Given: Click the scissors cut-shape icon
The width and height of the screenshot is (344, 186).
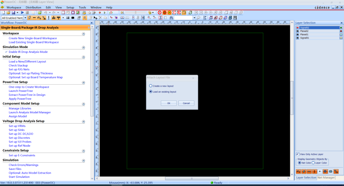Looking at the screenshot, I should tap(160, 18).
